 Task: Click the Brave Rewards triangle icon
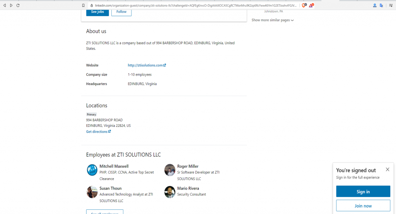tap(311, 5)
